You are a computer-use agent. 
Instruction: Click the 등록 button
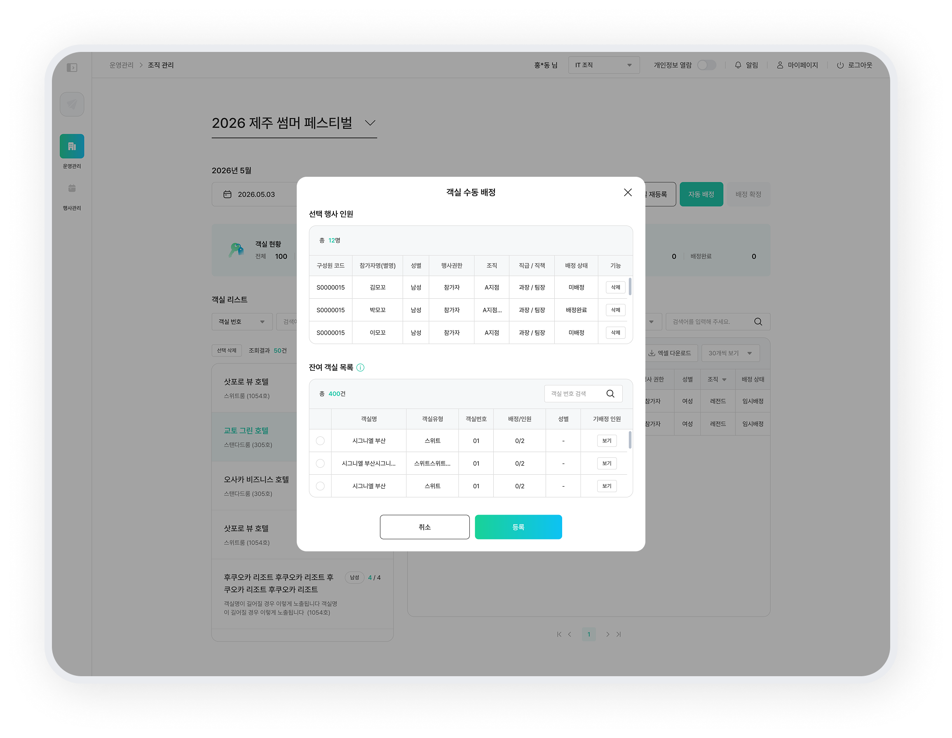pyautogui.click(x=518, y=527)
